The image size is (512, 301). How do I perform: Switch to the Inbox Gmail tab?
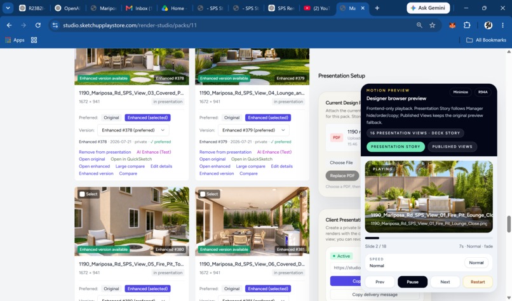point(139,8)
